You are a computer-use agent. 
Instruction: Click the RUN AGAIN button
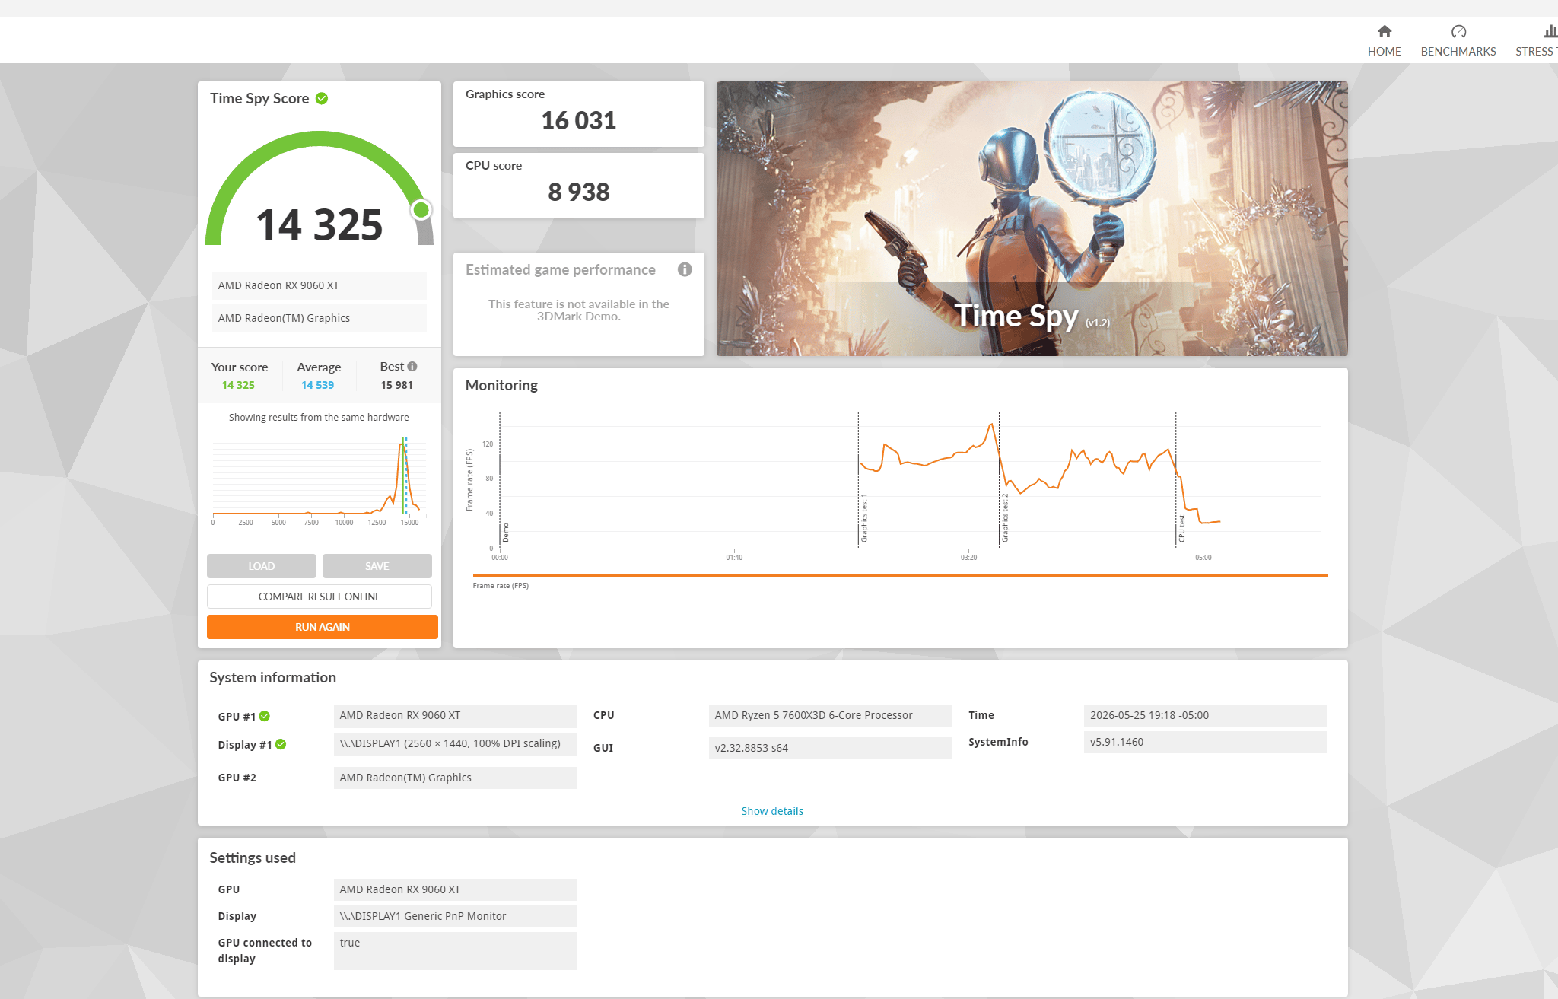point(323,627)
